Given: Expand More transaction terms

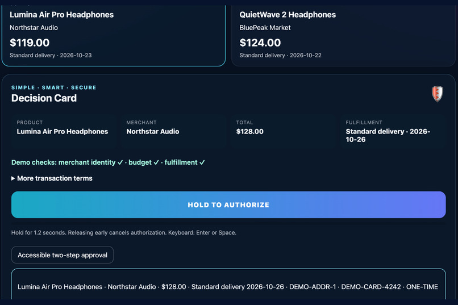Looking at the screenshot, I should [x=52, y=178].
